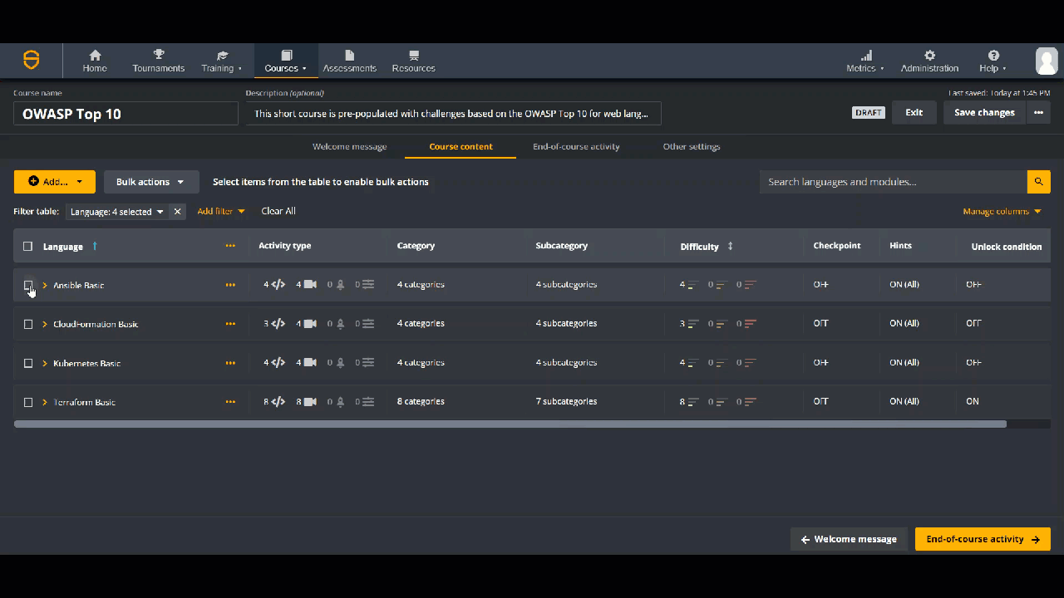Switch to Other settings tab
Image resolution: width=1064 pixels, height=598 pixels.
pyautogui.click(x=692, y=146)
